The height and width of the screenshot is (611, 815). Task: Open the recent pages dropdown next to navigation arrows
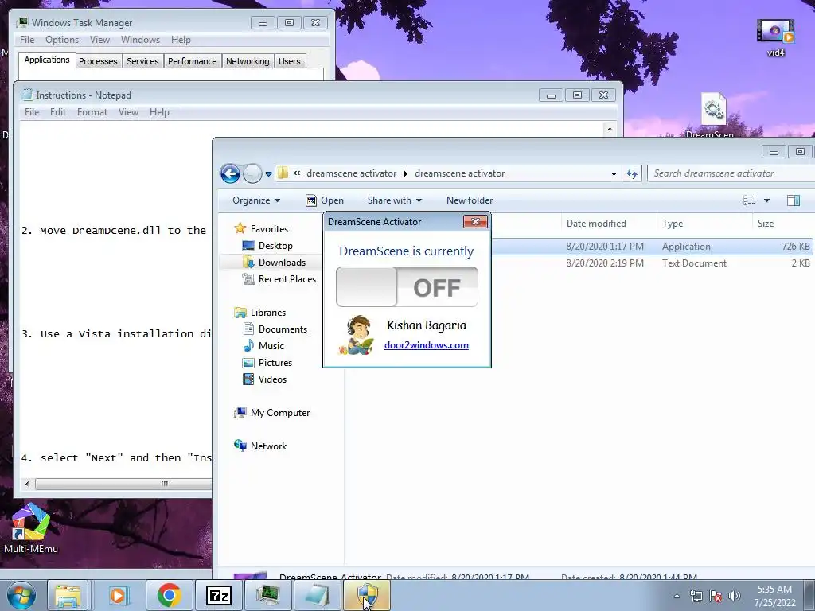(268, 174)
